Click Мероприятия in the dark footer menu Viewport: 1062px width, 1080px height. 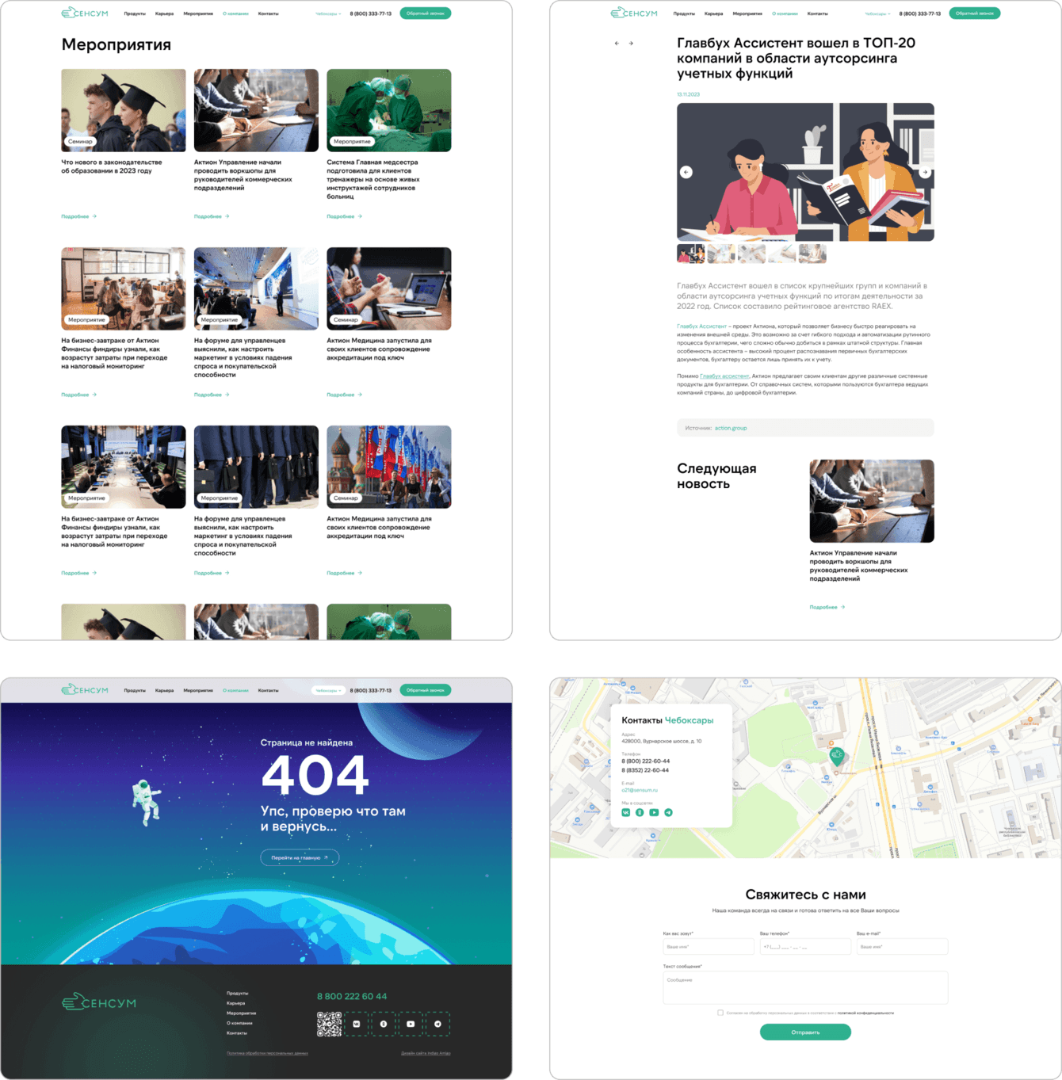pos(241,1013)
